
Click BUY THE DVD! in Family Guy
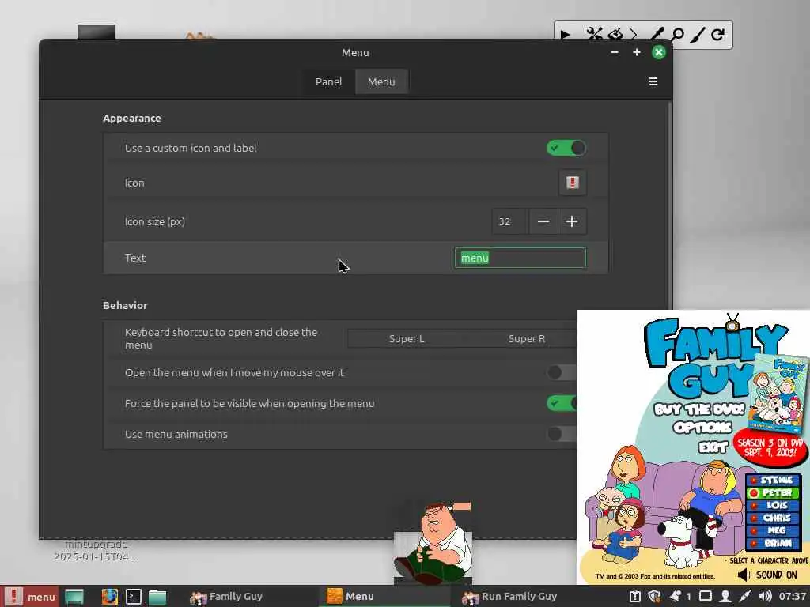pyautogui.click(x=699, y=409)
